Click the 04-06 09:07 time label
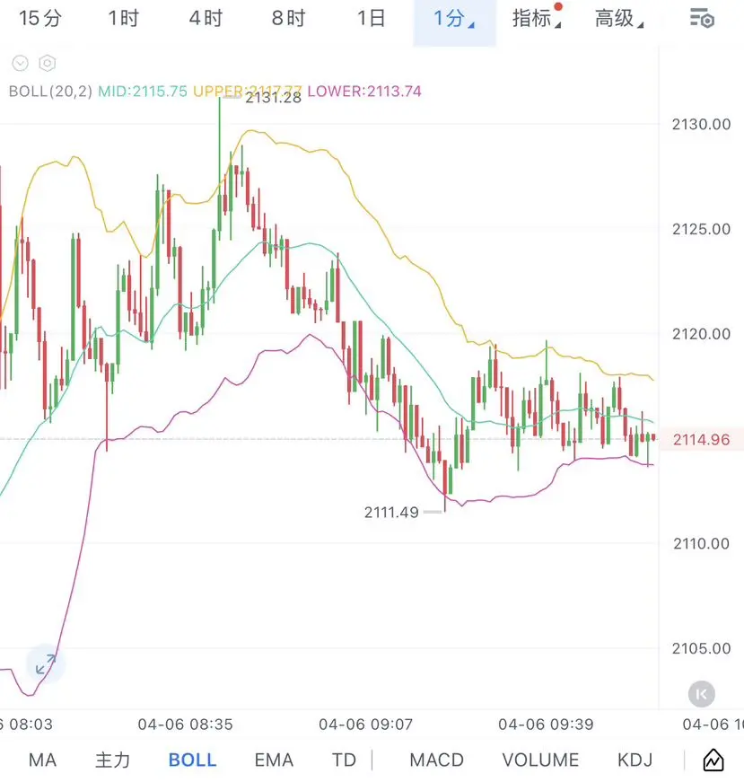The height and width of the screenshot is (782, 744). (366, 725)
